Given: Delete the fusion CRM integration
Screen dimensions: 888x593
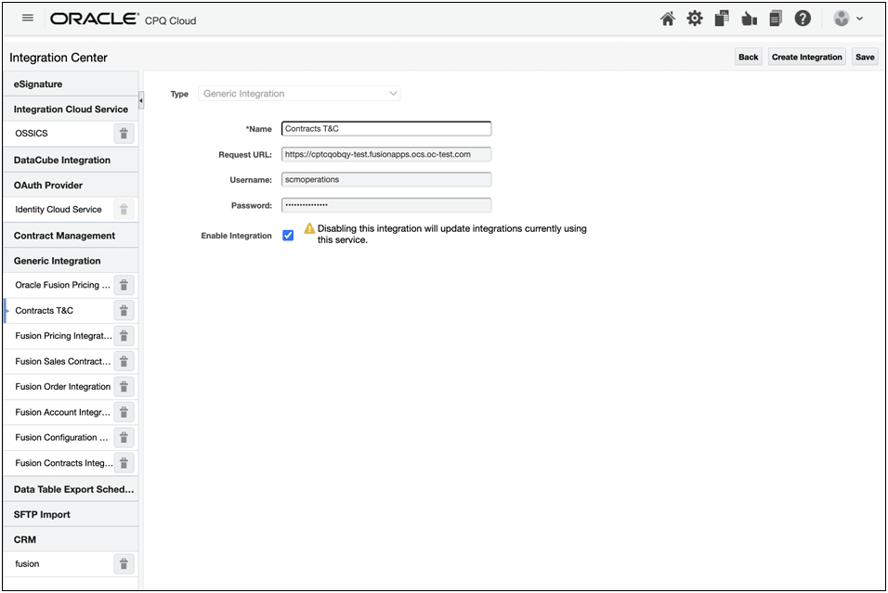Looking at the screenshot, I should click(x=124, y=564).
